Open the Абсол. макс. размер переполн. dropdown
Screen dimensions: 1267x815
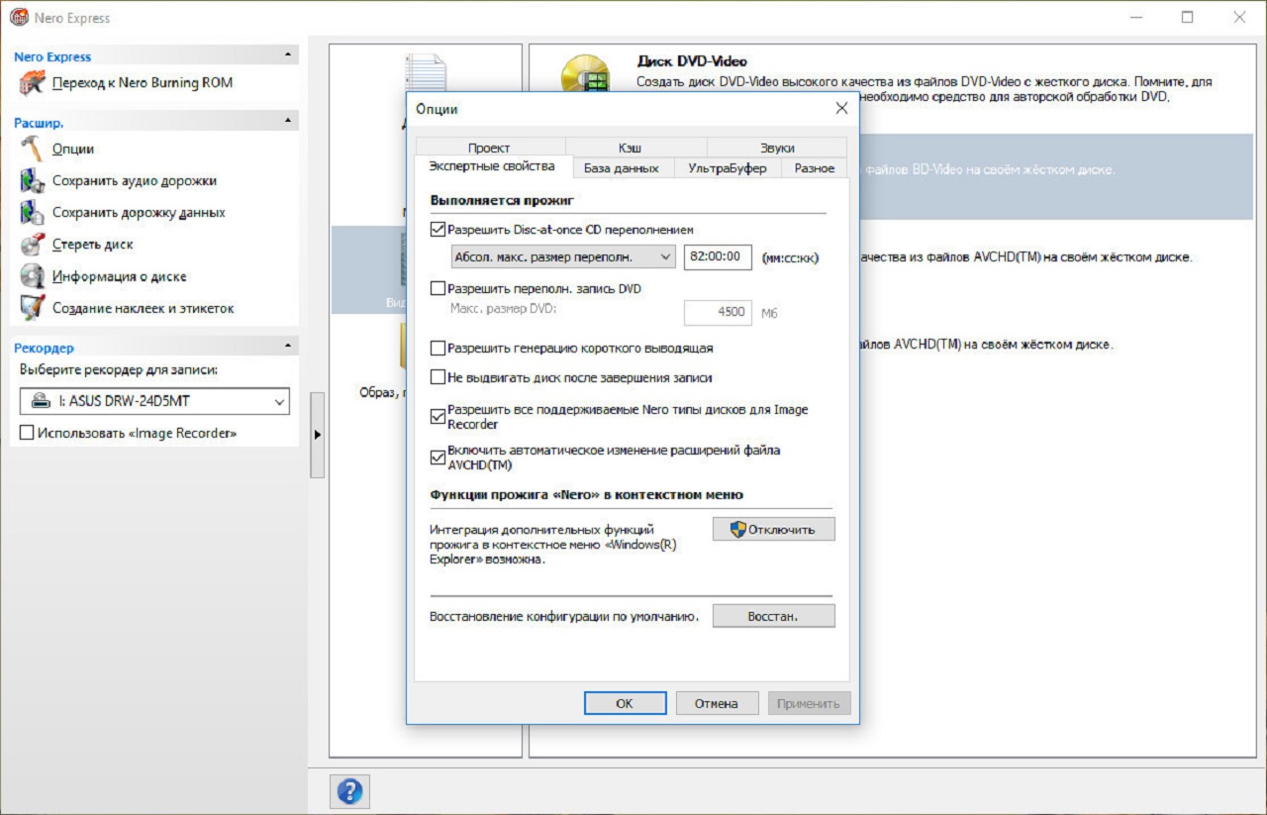560,257
